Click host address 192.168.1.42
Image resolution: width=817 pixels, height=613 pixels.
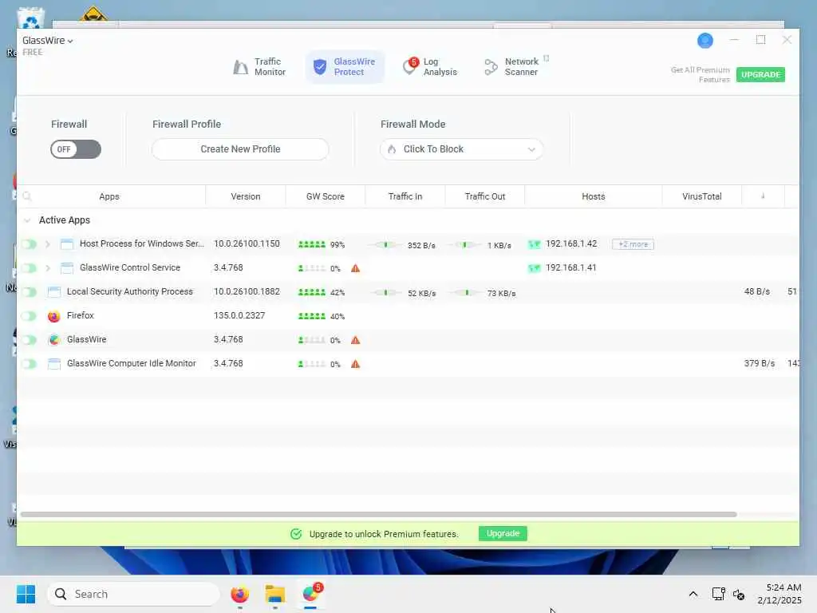pos(571,243)
